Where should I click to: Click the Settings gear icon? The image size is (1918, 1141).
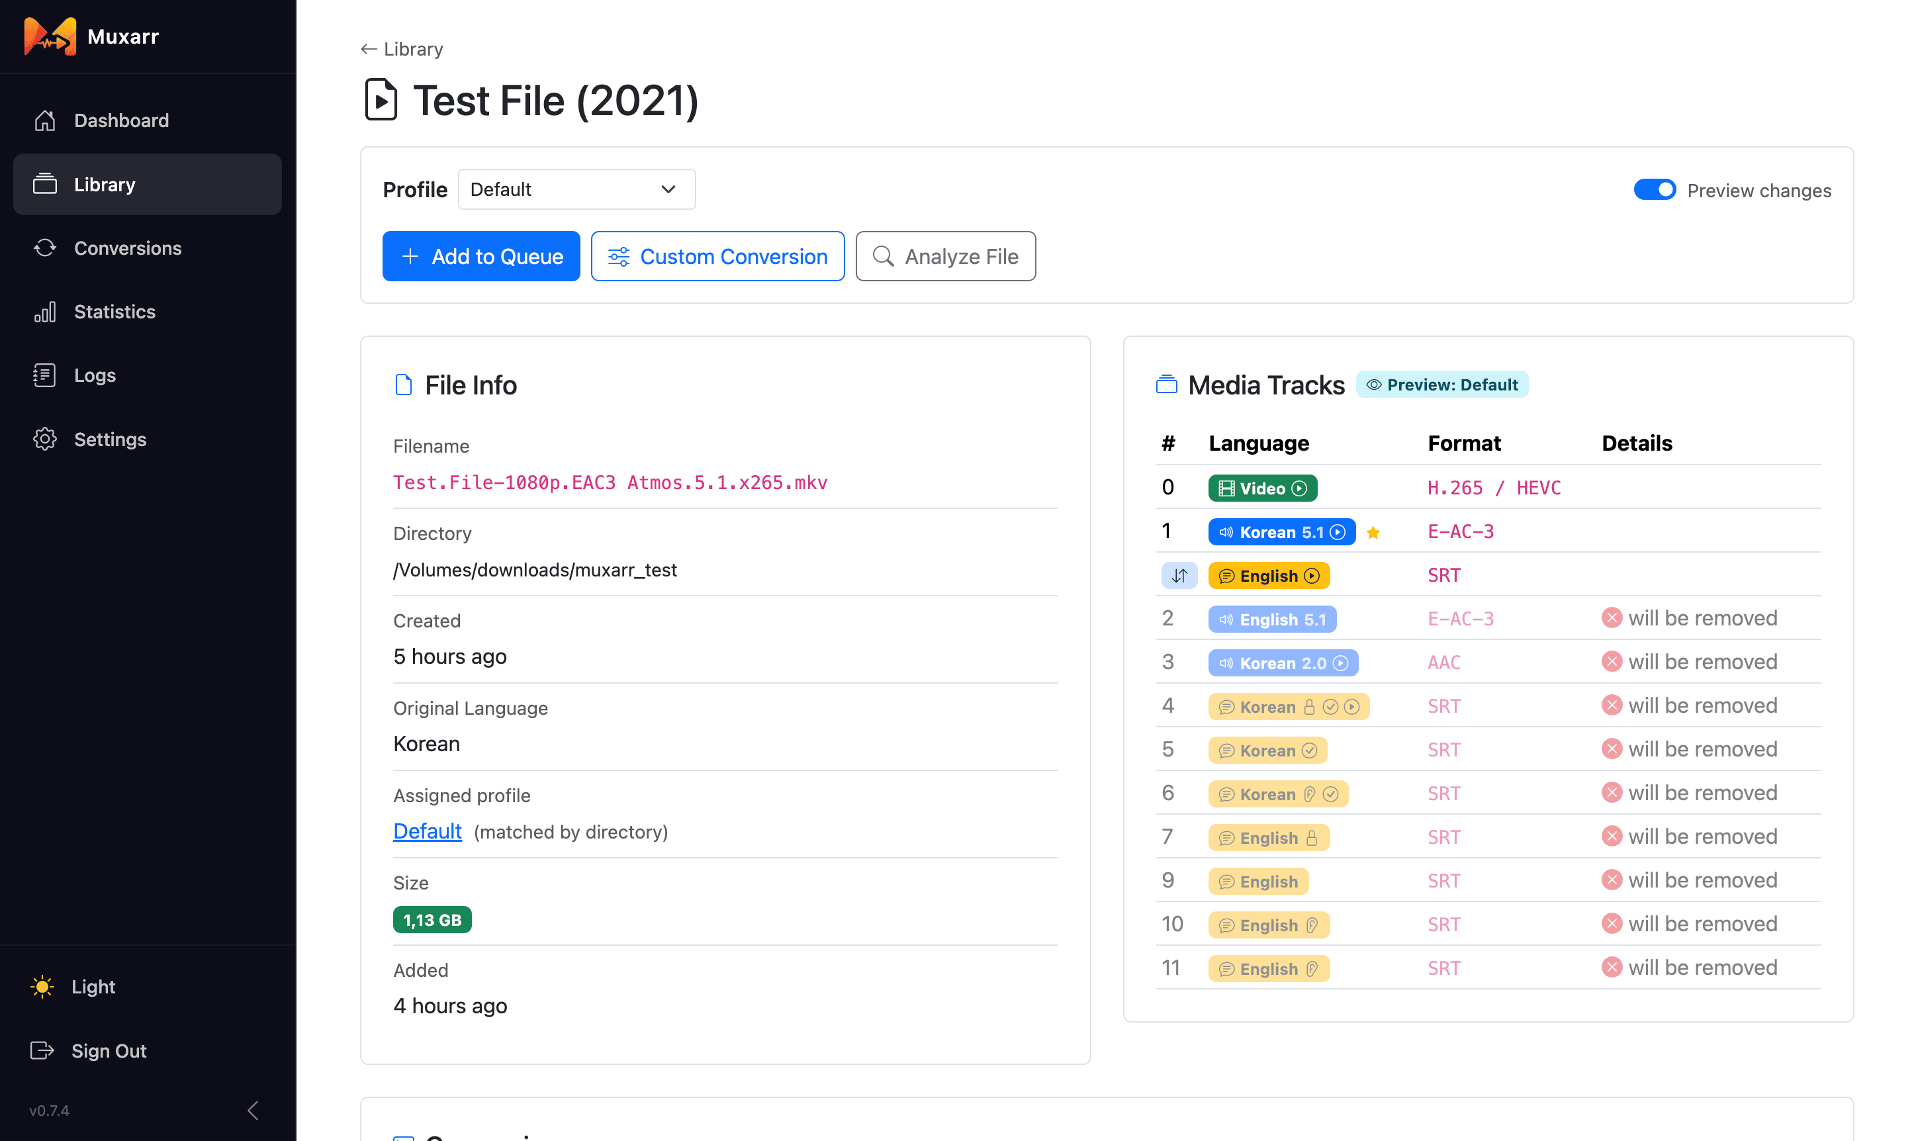44,439
